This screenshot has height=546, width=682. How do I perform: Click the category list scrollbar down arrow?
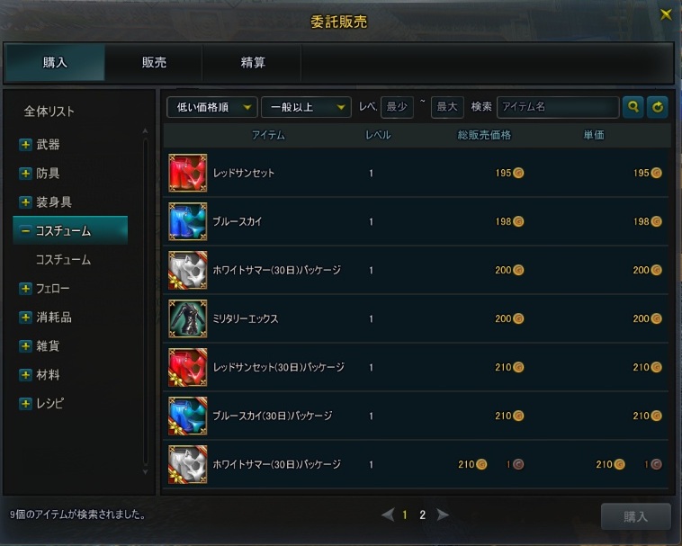[x=145, y=471]
